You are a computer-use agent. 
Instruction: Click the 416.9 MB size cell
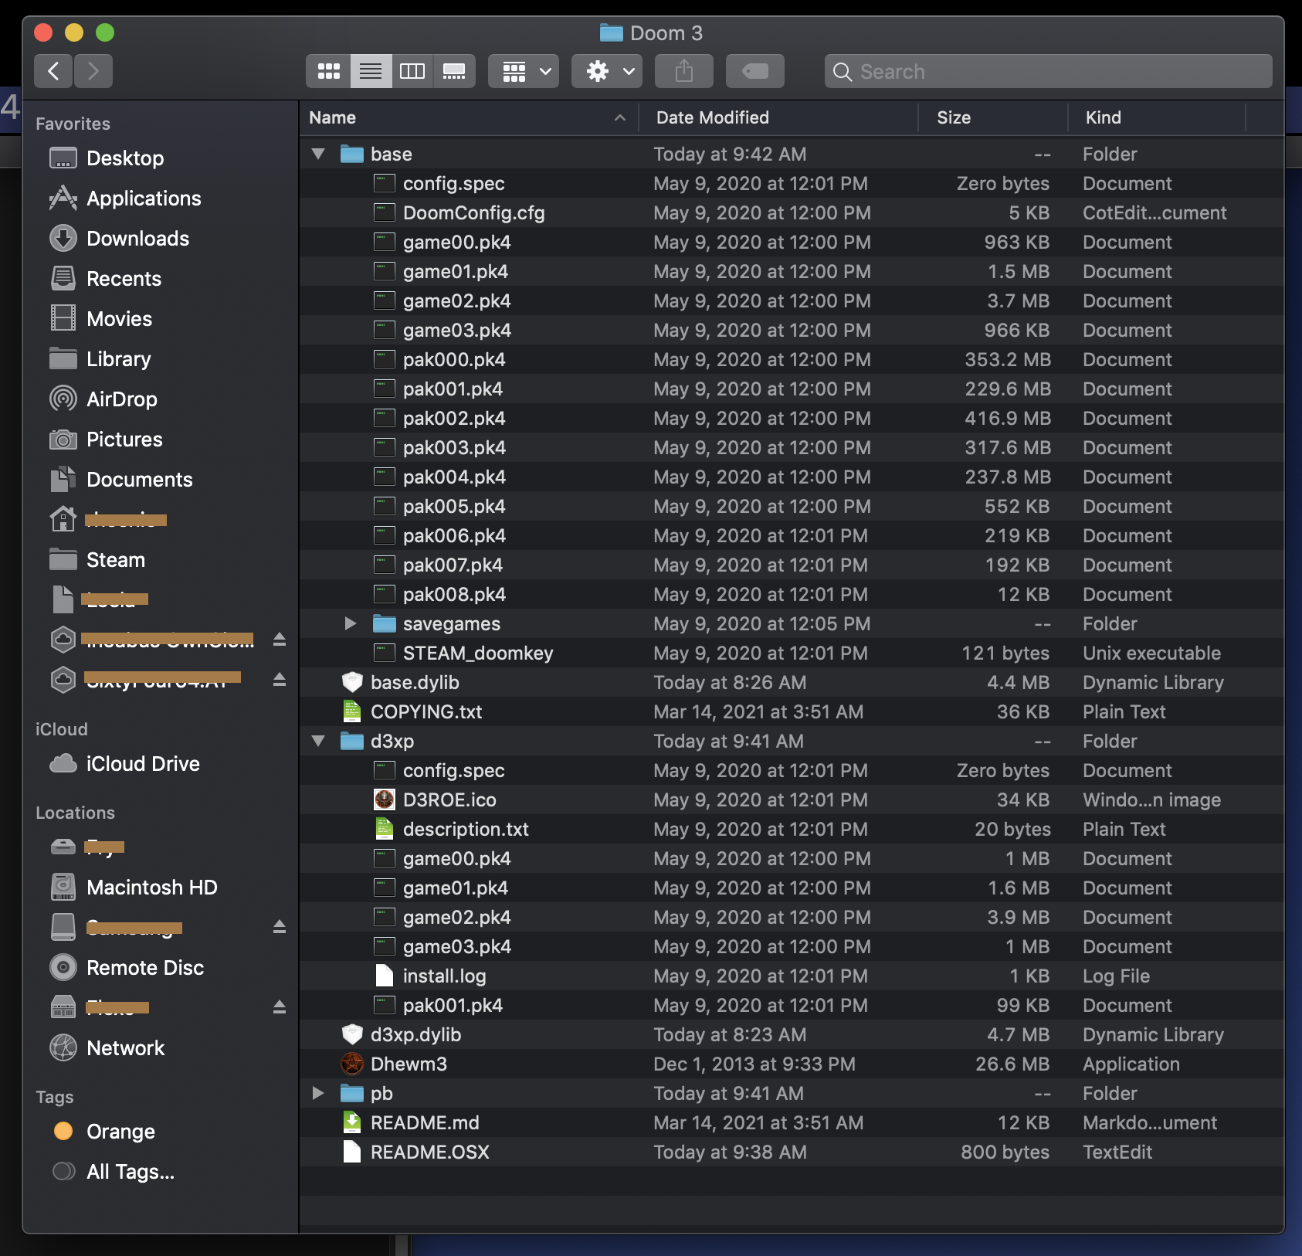coord(1007,419)
